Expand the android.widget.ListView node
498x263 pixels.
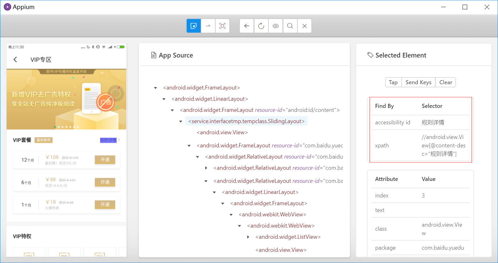click(x=248, y=237)
